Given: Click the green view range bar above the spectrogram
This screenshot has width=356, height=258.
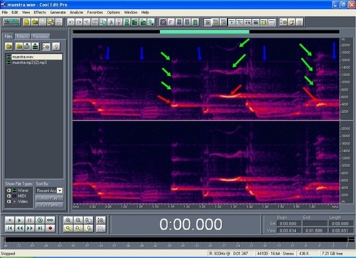Looking at the screenshot, I should click(x=204, y=31).
